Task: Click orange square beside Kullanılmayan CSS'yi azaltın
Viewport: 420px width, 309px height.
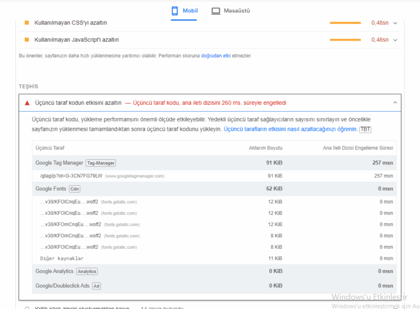Action: [x=27, y=23]
